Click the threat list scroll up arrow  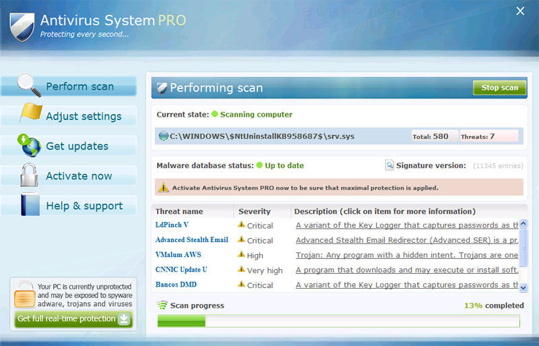(524, 224)
